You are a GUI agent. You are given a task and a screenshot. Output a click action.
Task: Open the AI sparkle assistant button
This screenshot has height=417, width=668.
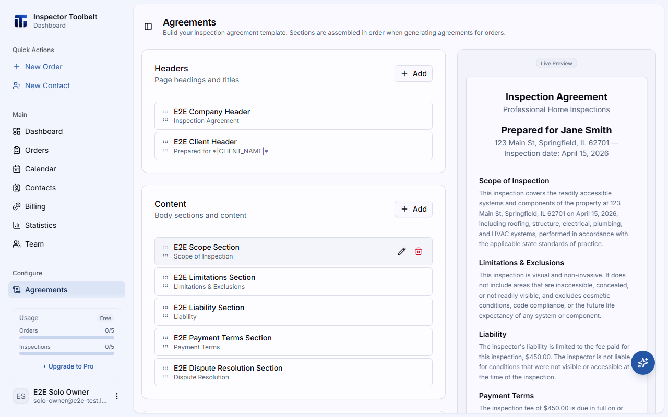[x=643, y=363]
